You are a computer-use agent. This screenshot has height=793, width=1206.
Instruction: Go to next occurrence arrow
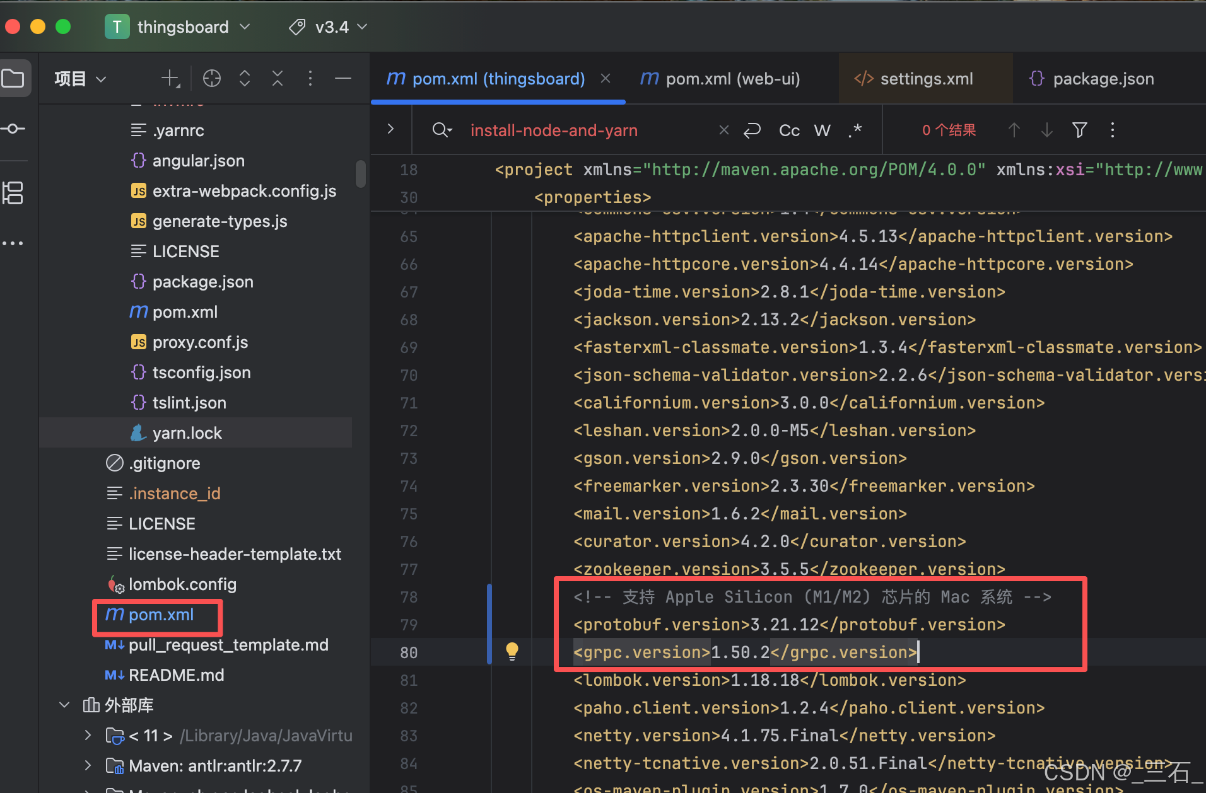(1047, 130)
